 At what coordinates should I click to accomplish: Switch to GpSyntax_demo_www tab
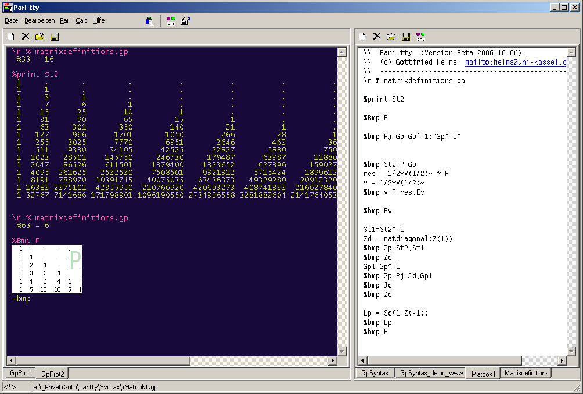[431, 373]
